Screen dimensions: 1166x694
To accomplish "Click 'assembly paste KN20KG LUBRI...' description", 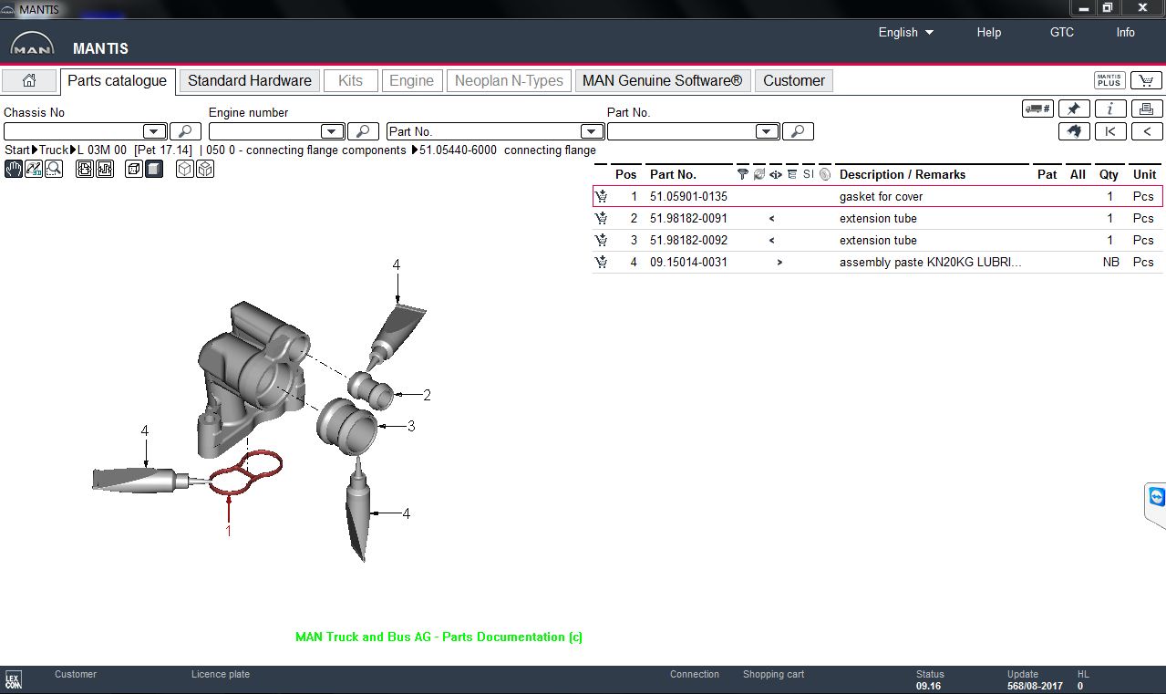I will 930,262.
